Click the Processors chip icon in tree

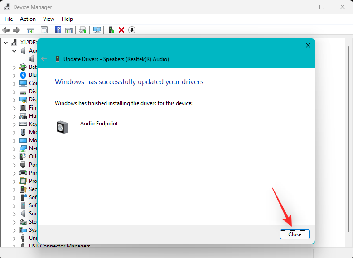(x=23, y=181)
